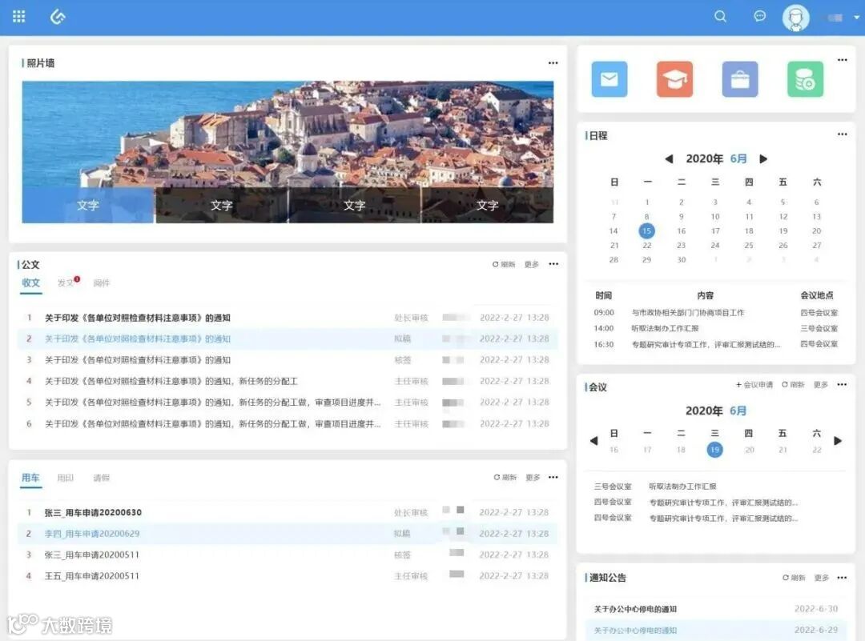Open 张三_用车申请20200511 entry
The height and width of the screenshot is (641, 865).
coord(288,555)
